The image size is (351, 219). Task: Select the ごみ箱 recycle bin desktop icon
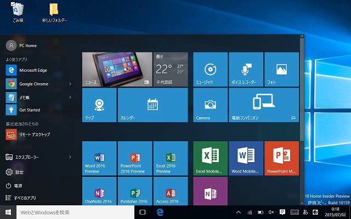click(x=18, y=12)
